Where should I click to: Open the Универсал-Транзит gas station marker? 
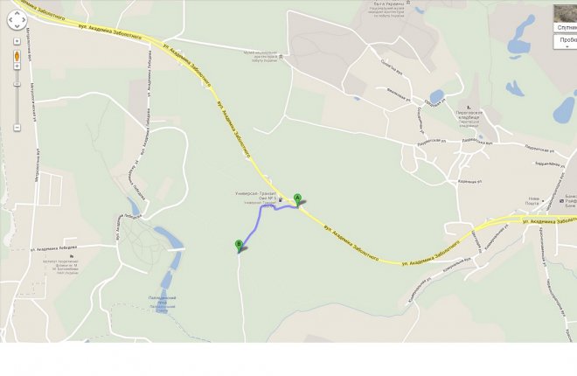pos(281,199)
